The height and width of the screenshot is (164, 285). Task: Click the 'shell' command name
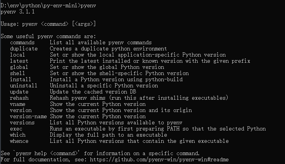[18, 73]
